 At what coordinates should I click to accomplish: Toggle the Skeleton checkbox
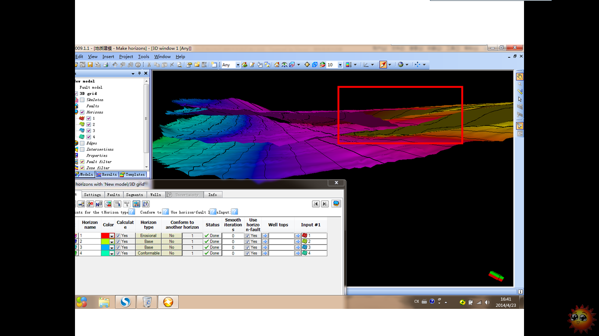click(82, 100)
